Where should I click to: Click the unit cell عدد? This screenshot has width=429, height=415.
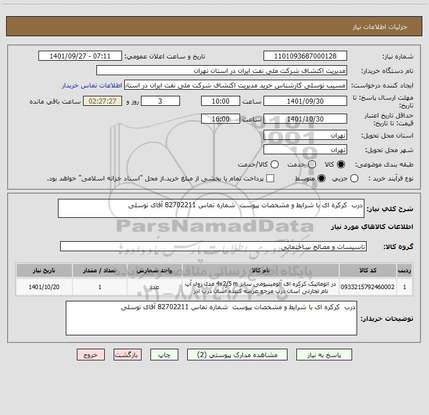154,287
